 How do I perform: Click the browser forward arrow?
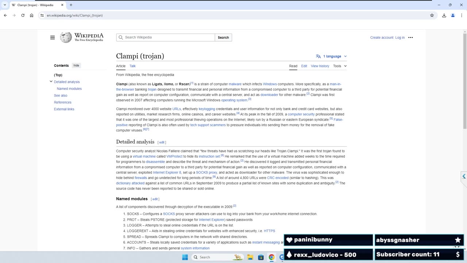tap(14, 15)
